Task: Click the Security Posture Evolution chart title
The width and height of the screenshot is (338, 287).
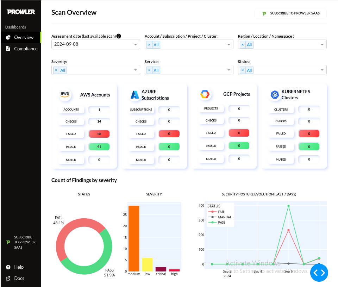Action: pos(259,194)
